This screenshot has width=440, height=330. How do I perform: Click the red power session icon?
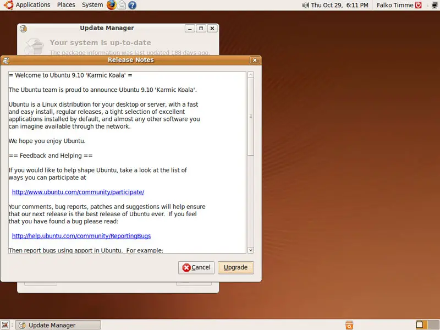pos(418,5)
